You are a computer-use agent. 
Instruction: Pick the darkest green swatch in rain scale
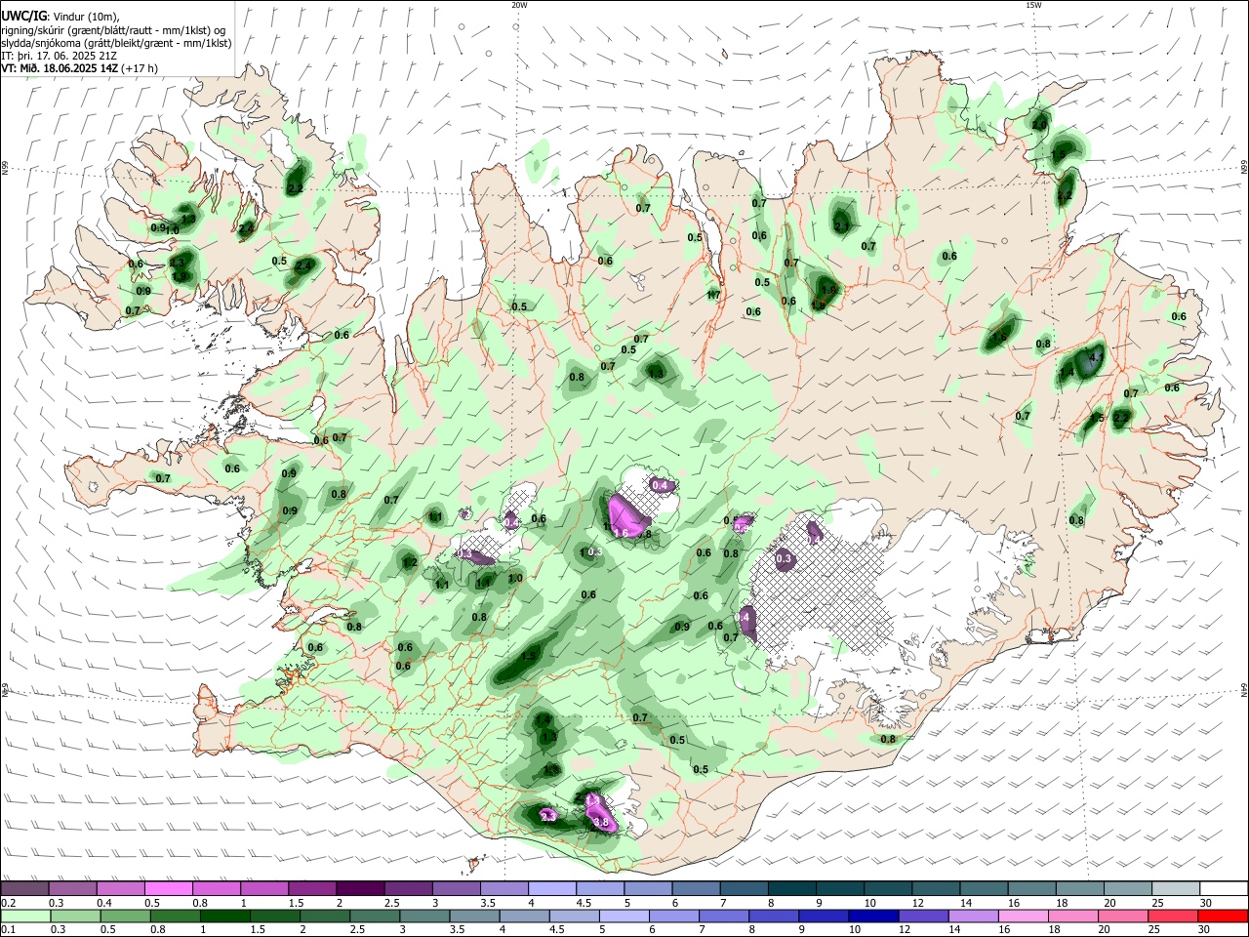pos(225,916)
